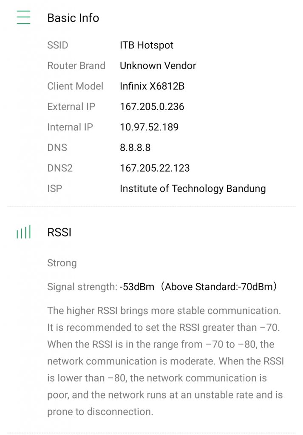
Task: Tap the SSID value ITB Hotspot
Action: coord(147,45)
